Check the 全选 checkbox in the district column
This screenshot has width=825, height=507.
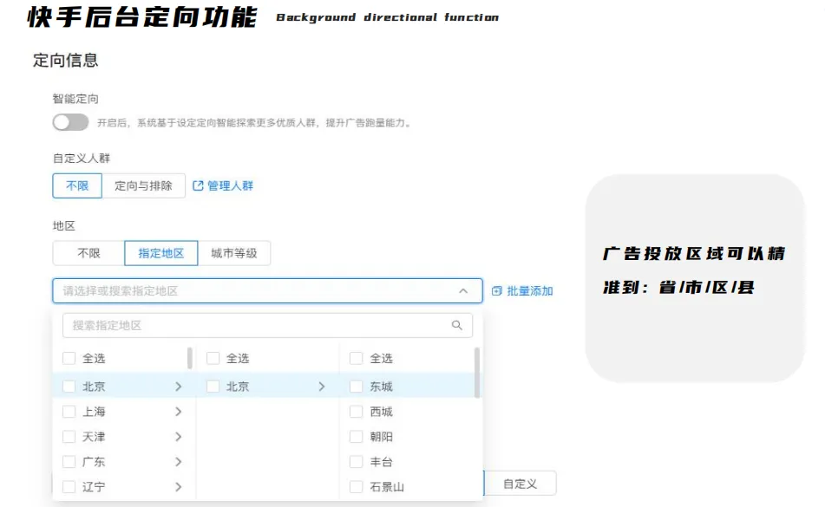click(356, 357)
